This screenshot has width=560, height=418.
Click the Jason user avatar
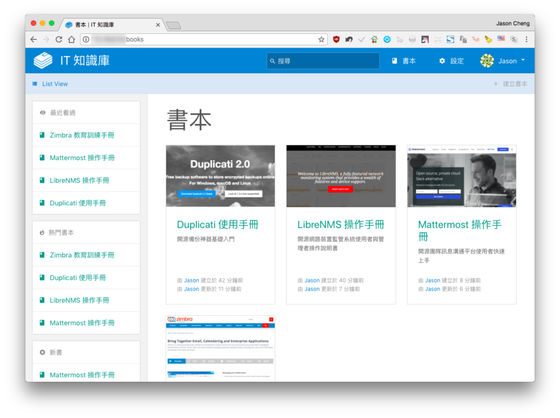coord(487,61)
